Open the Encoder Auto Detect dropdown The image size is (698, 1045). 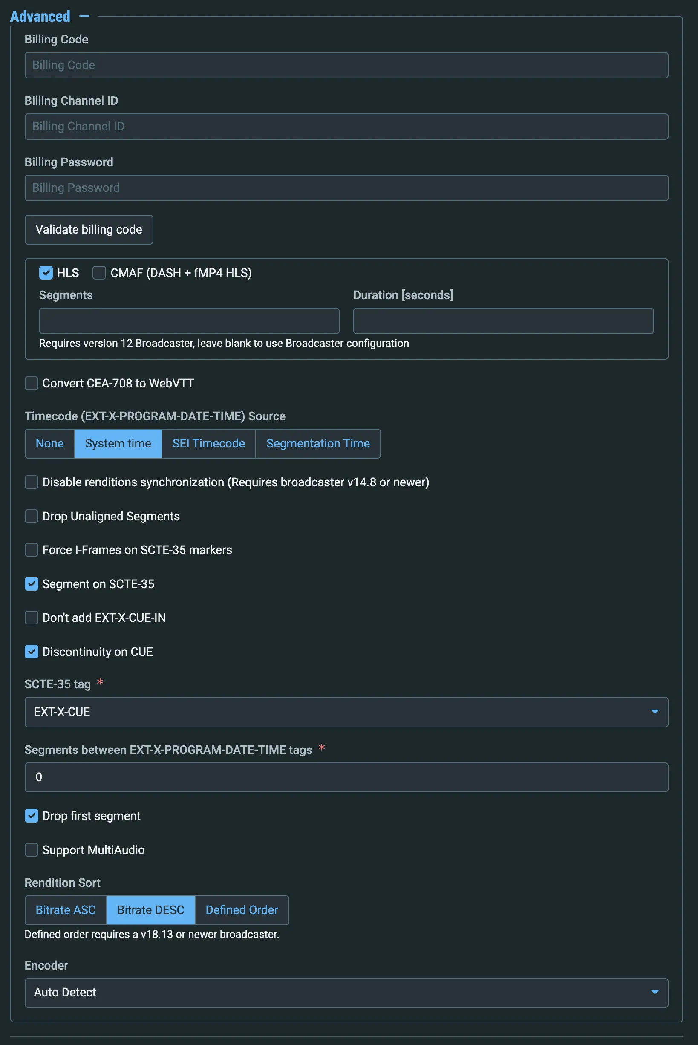point(346,993)
